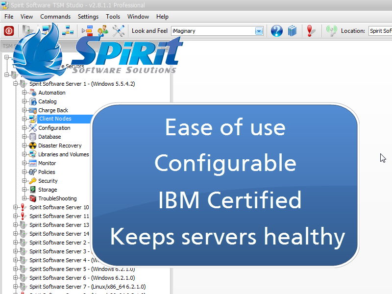Click the red power disconnect icon
The width and height of the screenshot is (392, 294).
9,31
